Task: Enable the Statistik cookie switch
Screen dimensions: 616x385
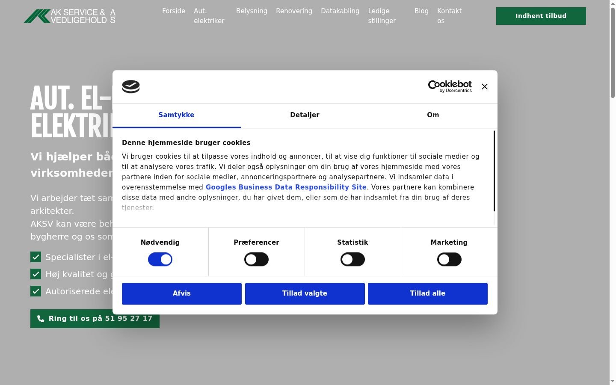Action: coord(352,259)
